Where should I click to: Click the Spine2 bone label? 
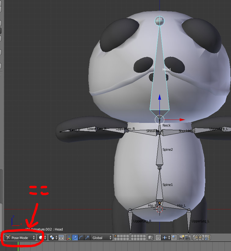tap(168, 149)
